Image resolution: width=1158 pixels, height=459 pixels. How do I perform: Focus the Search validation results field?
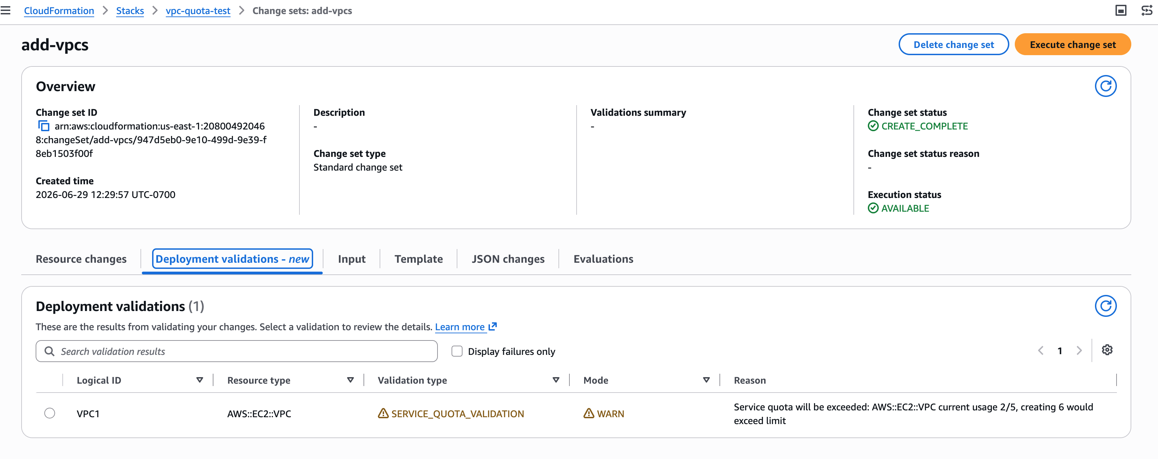click(236, 351)
